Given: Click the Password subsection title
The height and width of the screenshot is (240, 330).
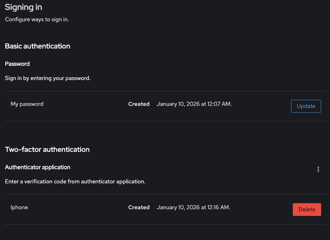Looking at the screenshot, I should [17, 64].
